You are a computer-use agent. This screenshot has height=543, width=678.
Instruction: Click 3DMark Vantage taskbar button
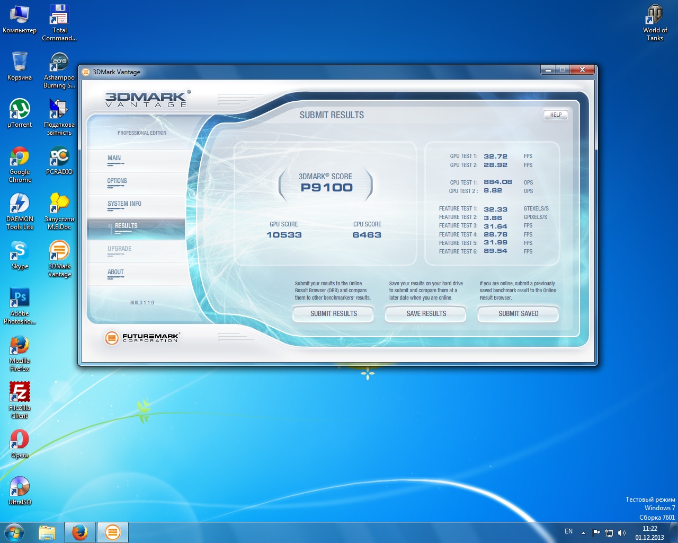(113, 532)
